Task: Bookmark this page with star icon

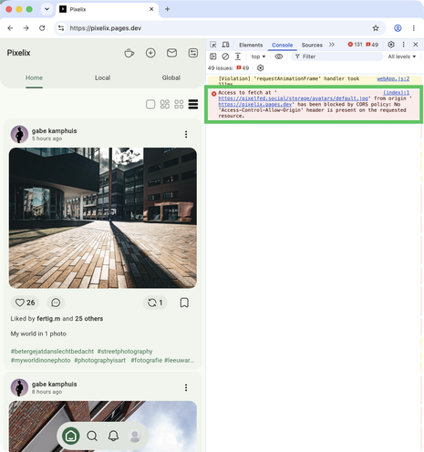Action: tap(376, 28)
